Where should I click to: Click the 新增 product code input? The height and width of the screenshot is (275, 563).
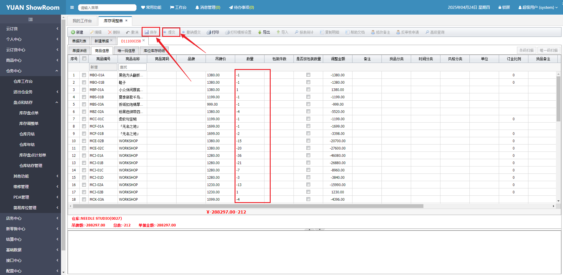click(x=103, y=67)
